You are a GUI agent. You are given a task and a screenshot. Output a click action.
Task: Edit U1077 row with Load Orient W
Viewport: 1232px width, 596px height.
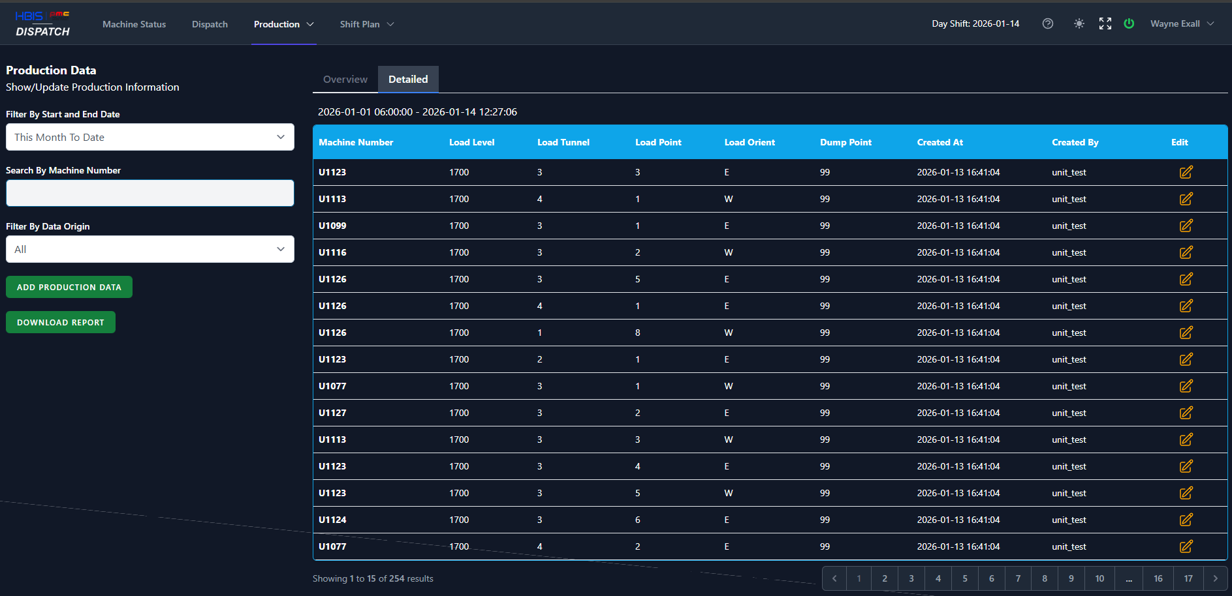pos(1186,386)
